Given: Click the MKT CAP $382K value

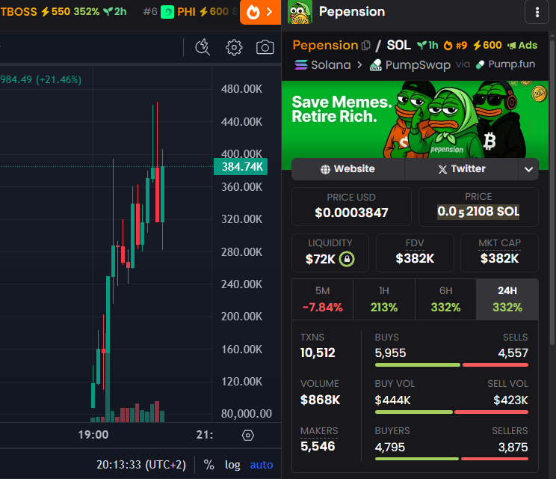Looking at the screenshot, I should 499,258.
